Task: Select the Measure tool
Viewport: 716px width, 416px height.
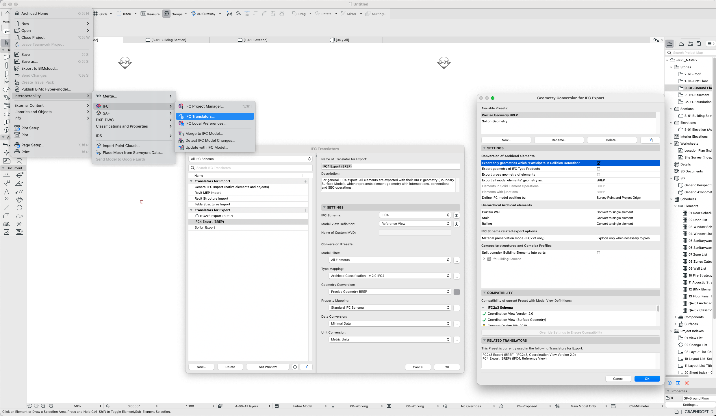Action: [x=150, y=14]
